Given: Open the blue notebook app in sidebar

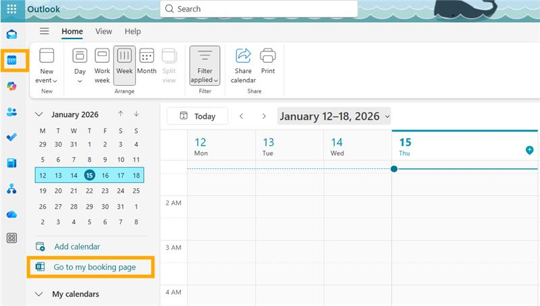Looking at the screenshot, I should pyautogui.click(x=11, y=163).
